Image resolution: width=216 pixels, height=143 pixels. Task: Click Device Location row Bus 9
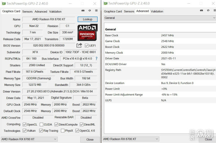pos(160,83)
